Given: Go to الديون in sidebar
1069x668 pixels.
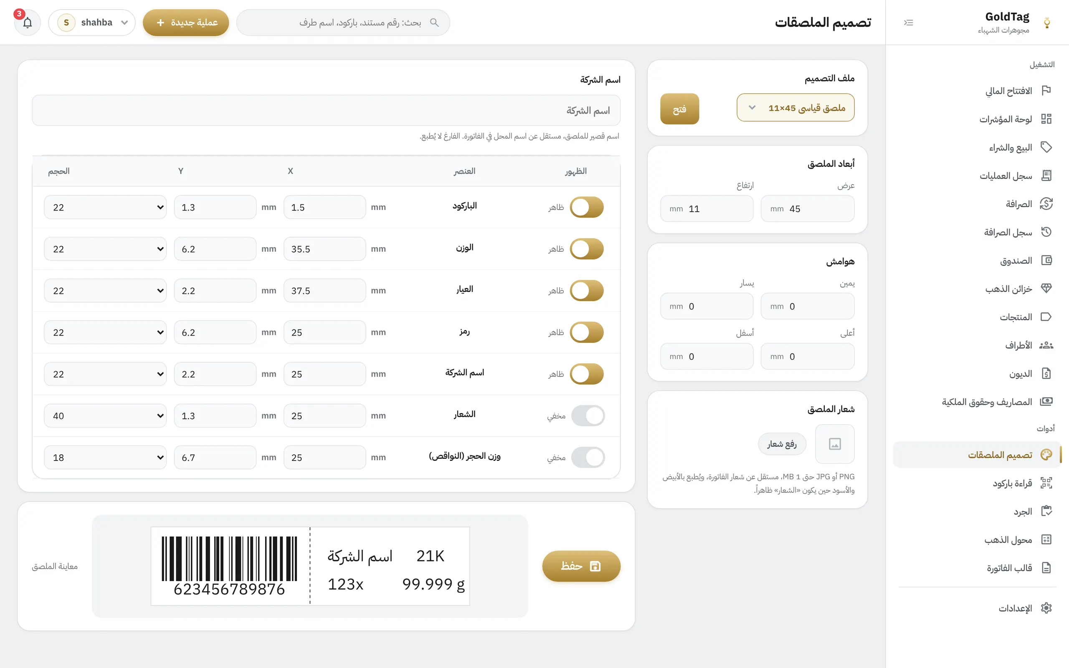Looking at the screenshot, I should pos(977,373).
